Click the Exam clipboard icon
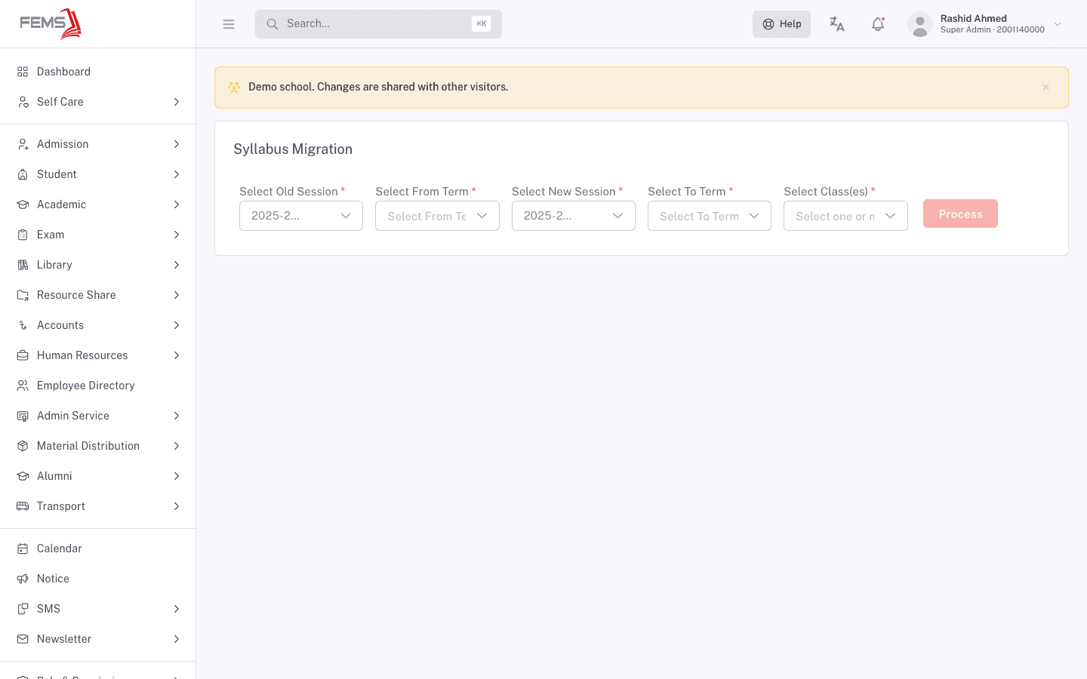 [x=23, y=235]
